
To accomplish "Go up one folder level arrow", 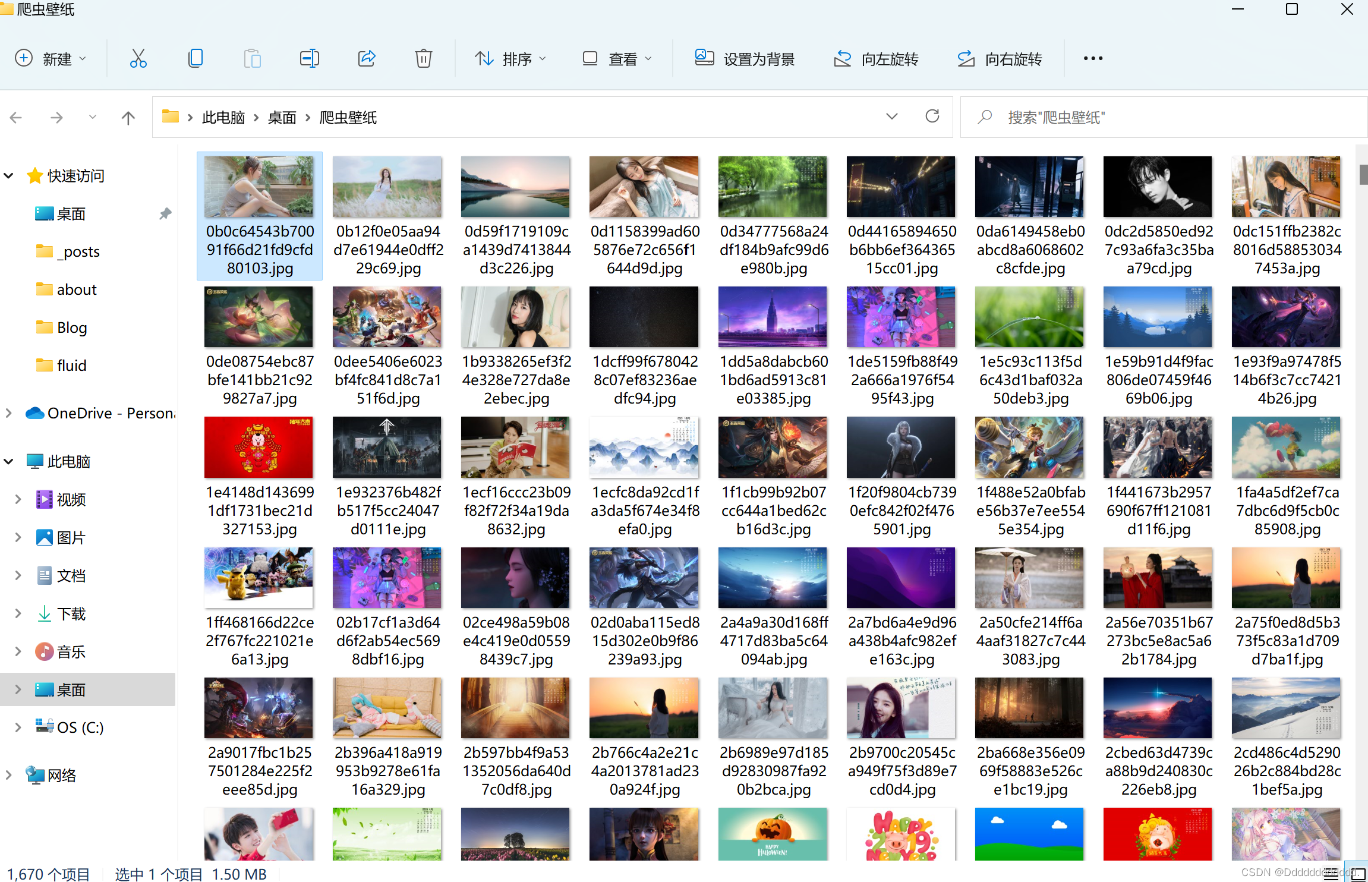I will point(128,118).
